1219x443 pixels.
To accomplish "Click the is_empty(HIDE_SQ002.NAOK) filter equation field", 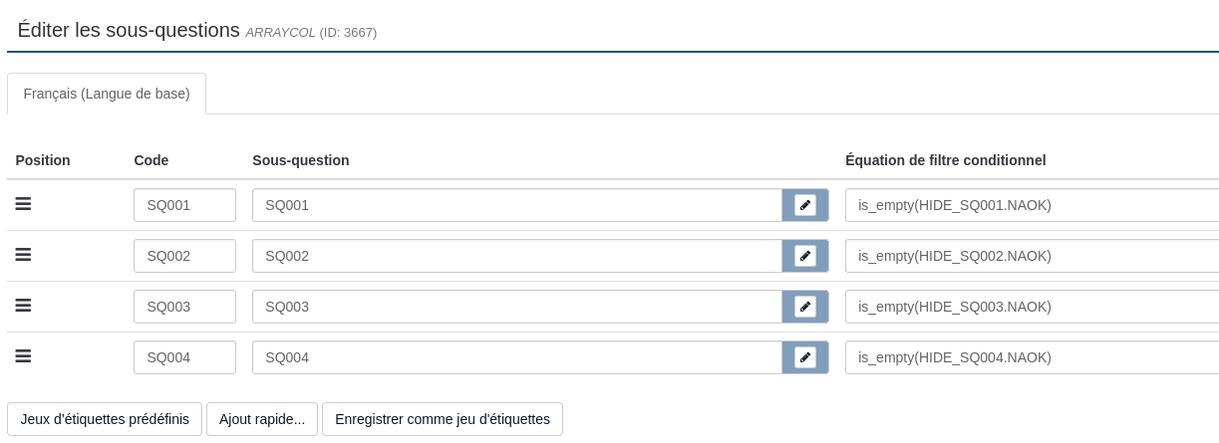I will 1031,256.
